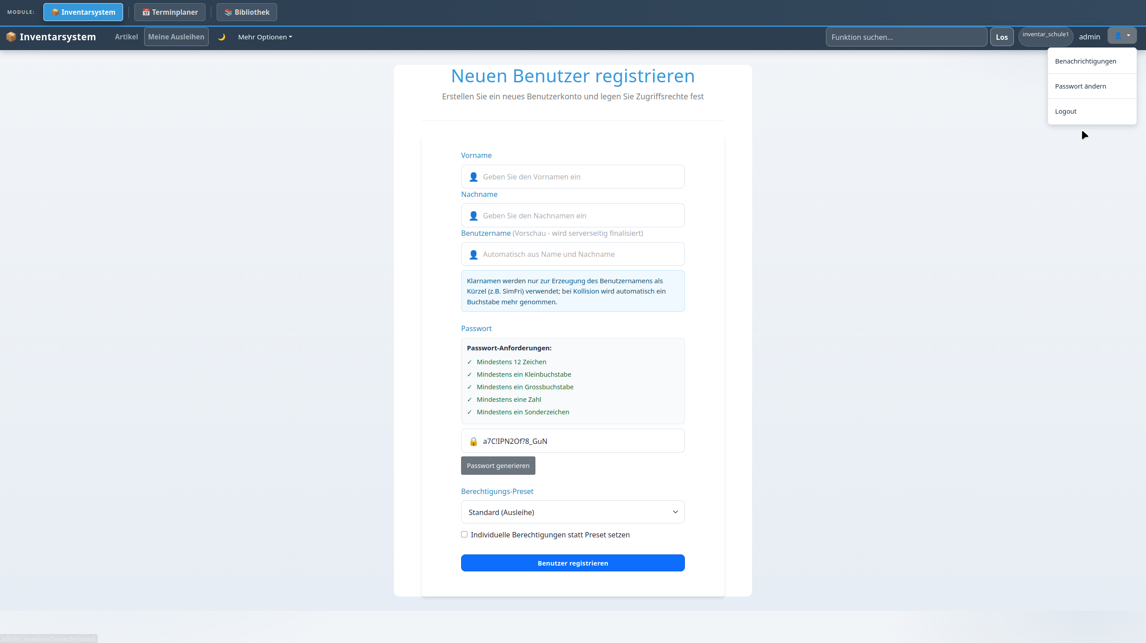
Task: Click the Benutzer registrieren button
Action: tap(573, 563)
